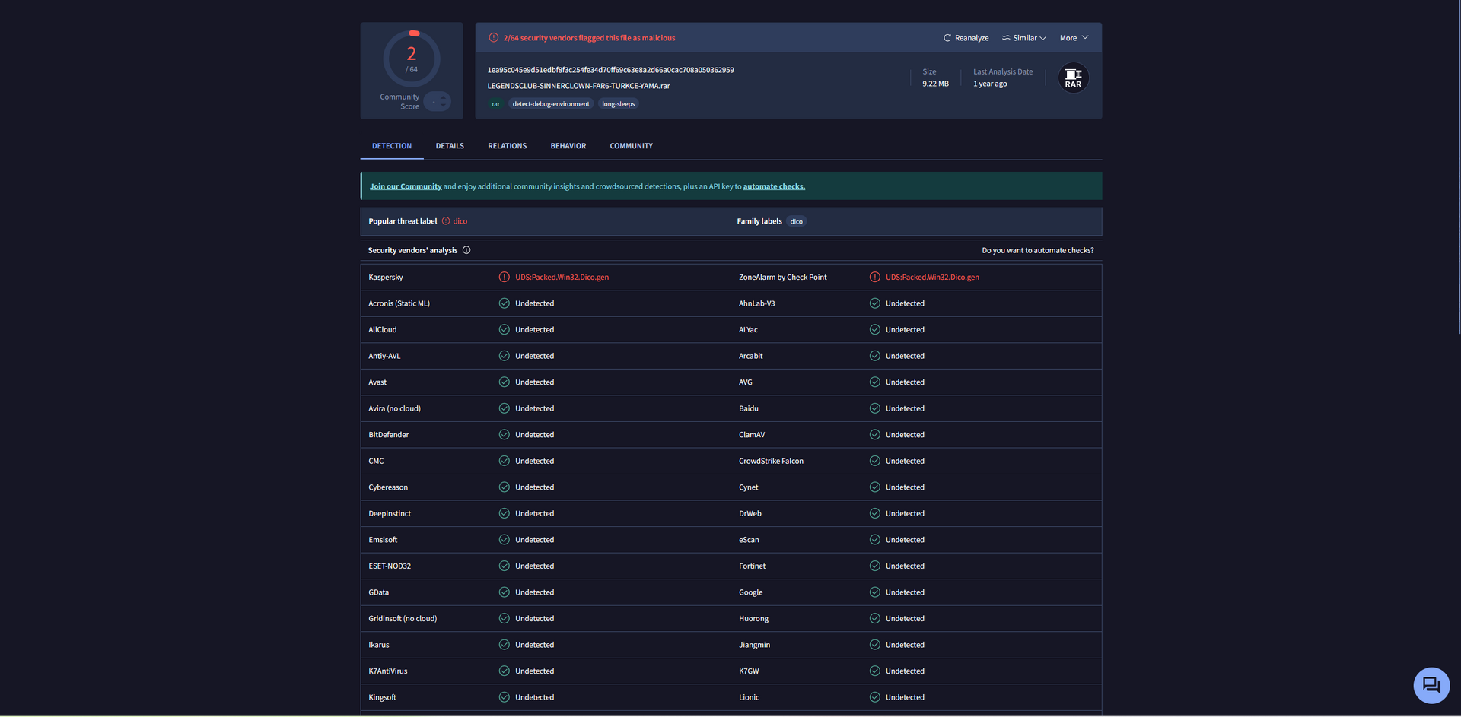Click the check icon in the CrowdStrike Falcon row
Image resolution: width=1461 pixels, height=717 pixels.
875,461
